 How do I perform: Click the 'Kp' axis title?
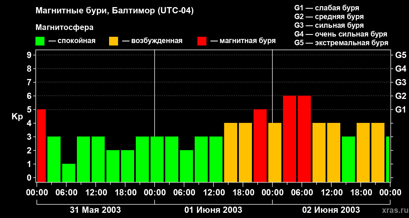pyautogui.click(x=17, y=117)
